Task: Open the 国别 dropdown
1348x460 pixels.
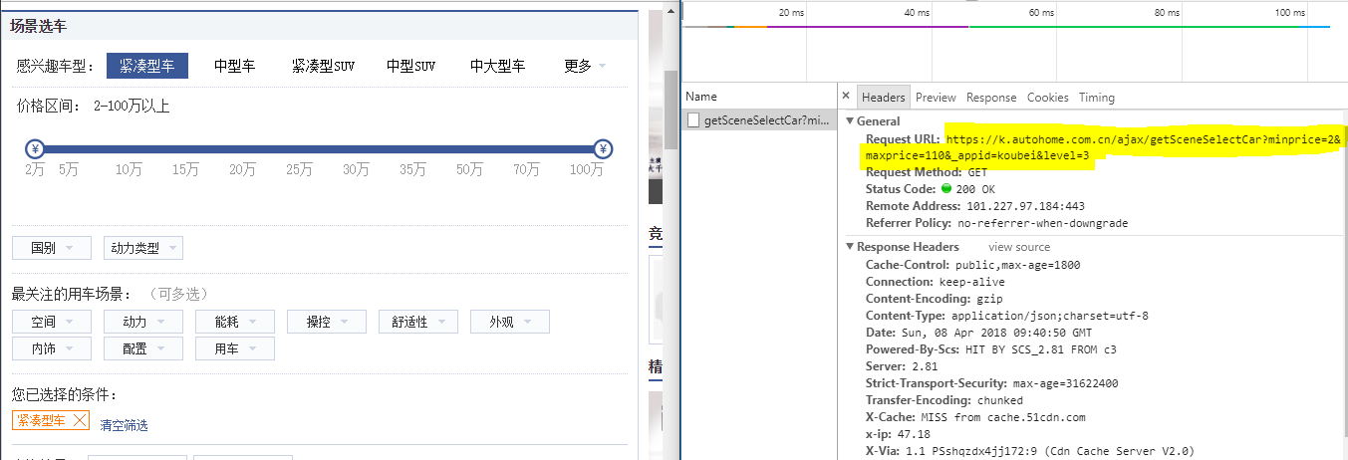Action: [x=51, y=248]
